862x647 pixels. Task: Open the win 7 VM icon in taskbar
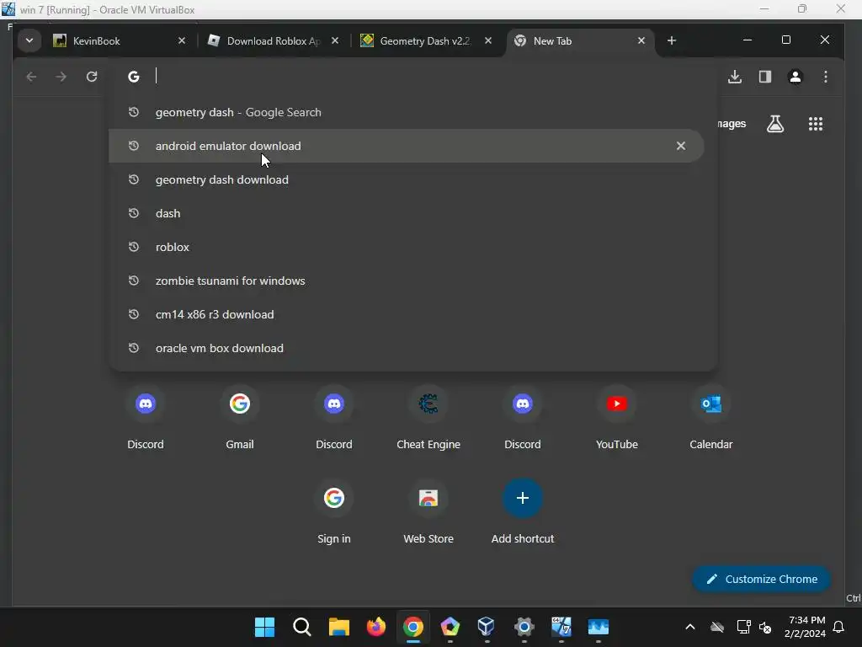(x=561, y=627)
